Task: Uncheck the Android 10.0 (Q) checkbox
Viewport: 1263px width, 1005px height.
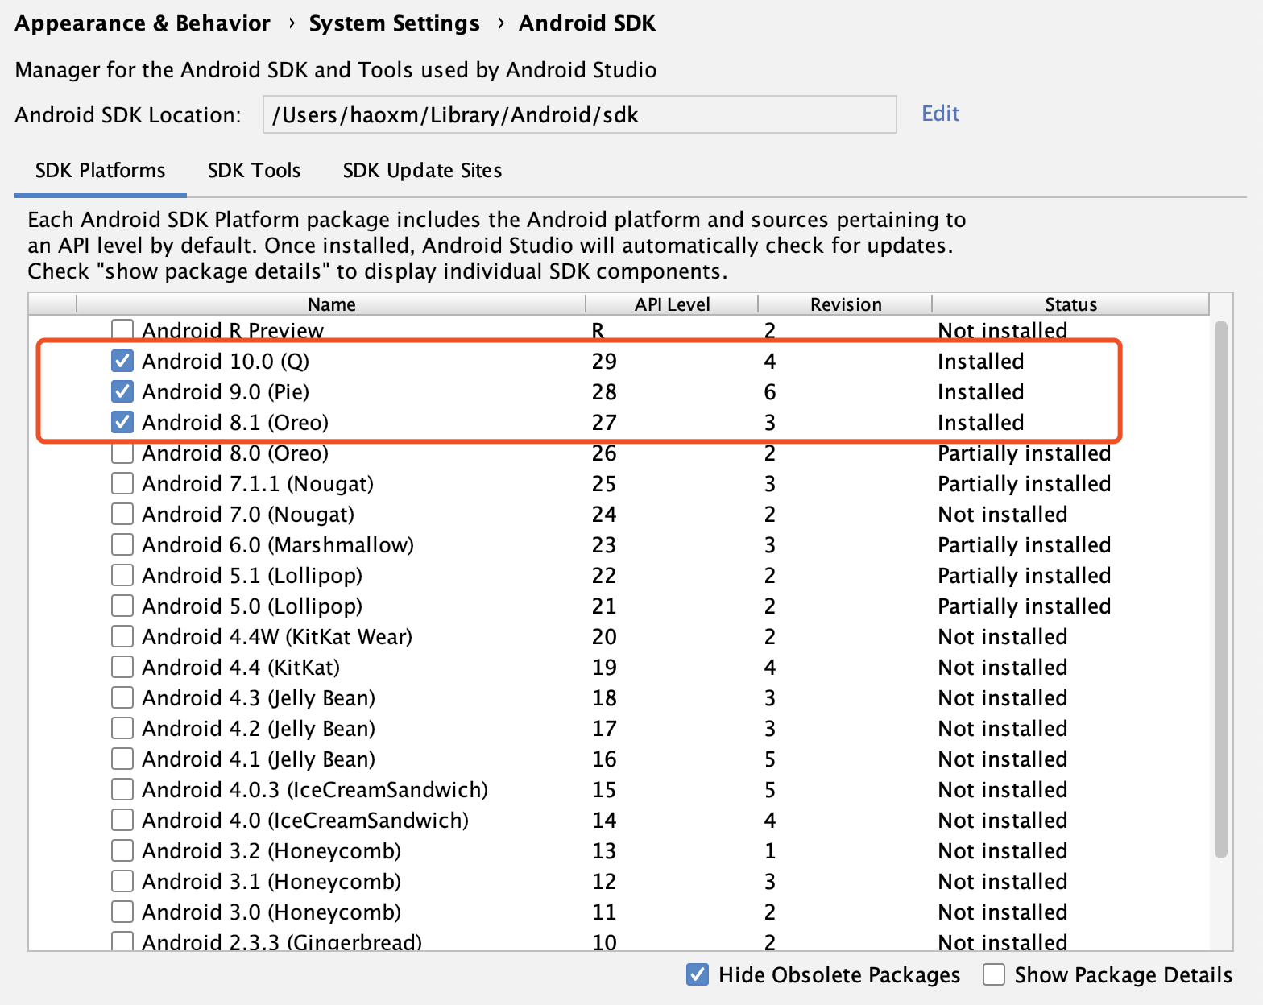Action: tap(122, 361)
